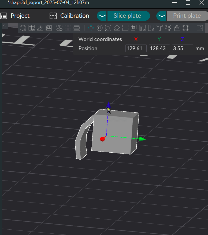Switch to the Project tab
Screen dimensions: 208x235
[15, 16]
